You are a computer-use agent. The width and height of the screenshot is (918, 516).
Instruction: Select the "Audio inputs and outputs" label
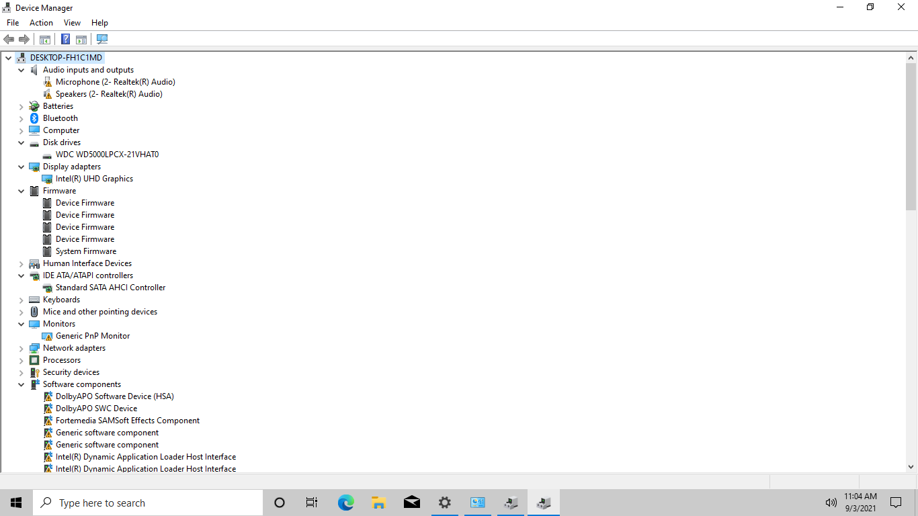tap(88, 70)
